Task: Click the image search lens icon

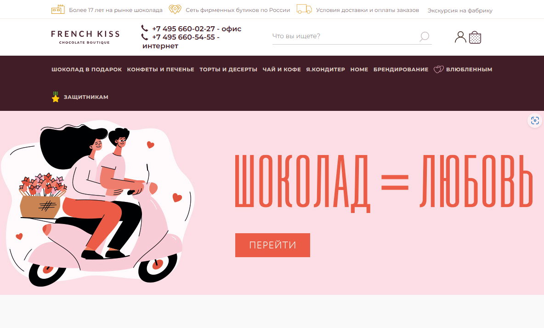Action: [x=535, y=121]
